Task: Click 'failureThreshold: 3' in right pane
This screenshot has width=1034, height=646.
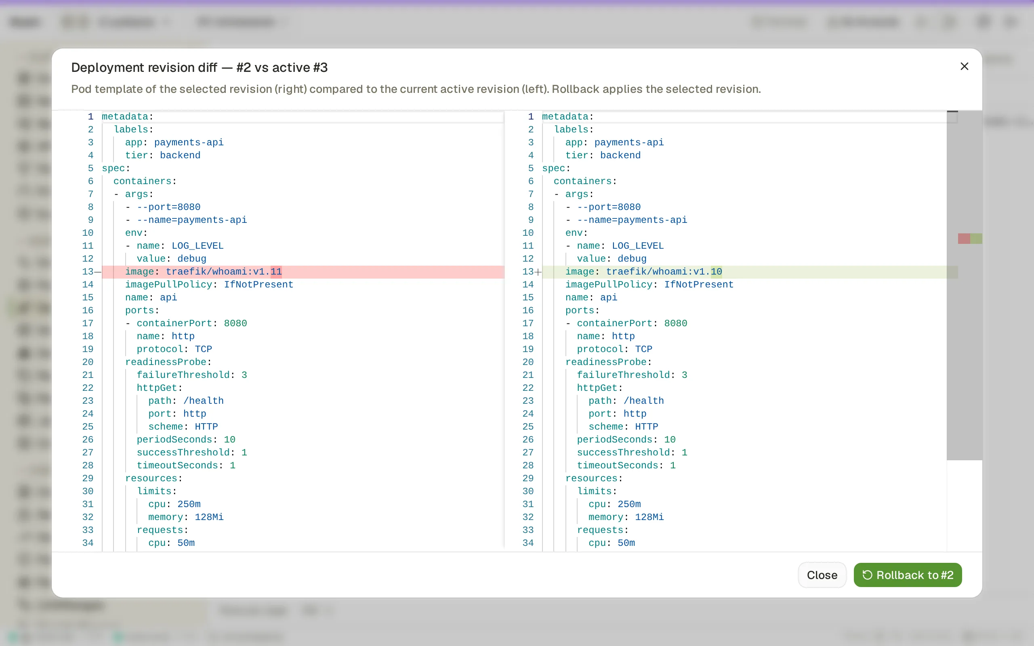Action: pos(632,375)
